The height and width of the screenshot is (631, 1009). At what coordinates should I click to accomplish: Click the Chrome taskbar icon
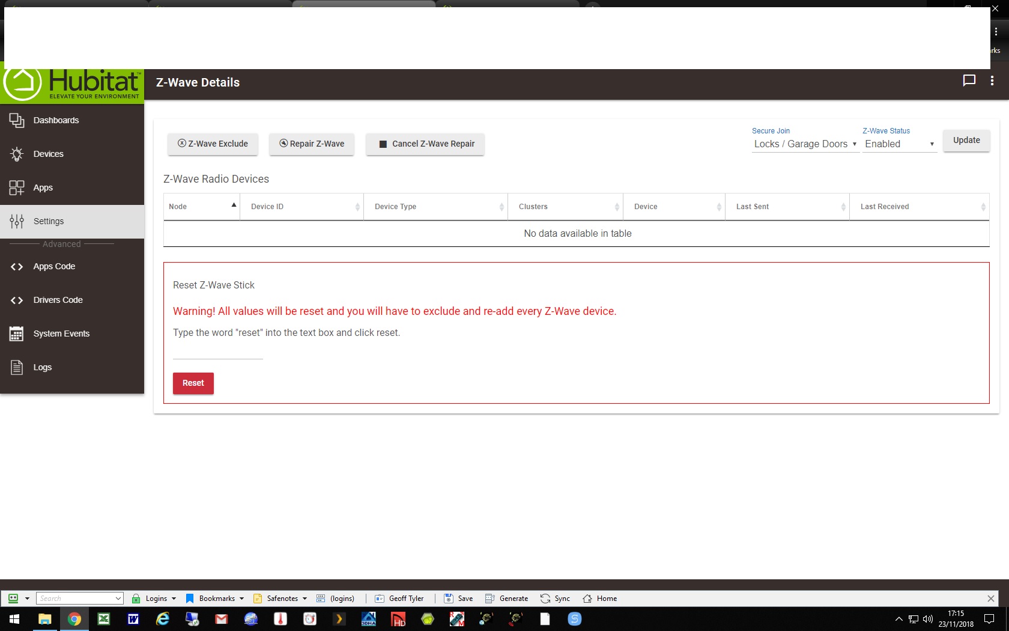point(74,619)
